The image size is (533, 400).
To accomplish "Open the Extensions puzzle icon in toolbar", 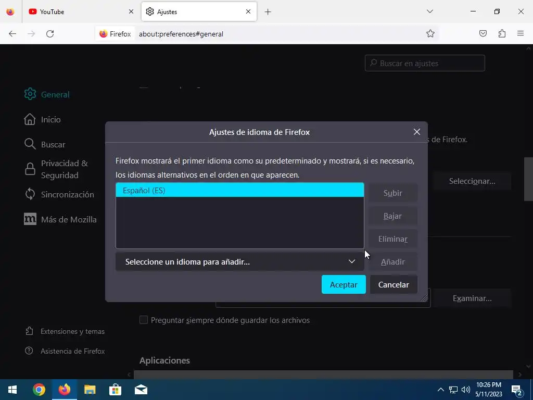I will [x=502, y=33].
